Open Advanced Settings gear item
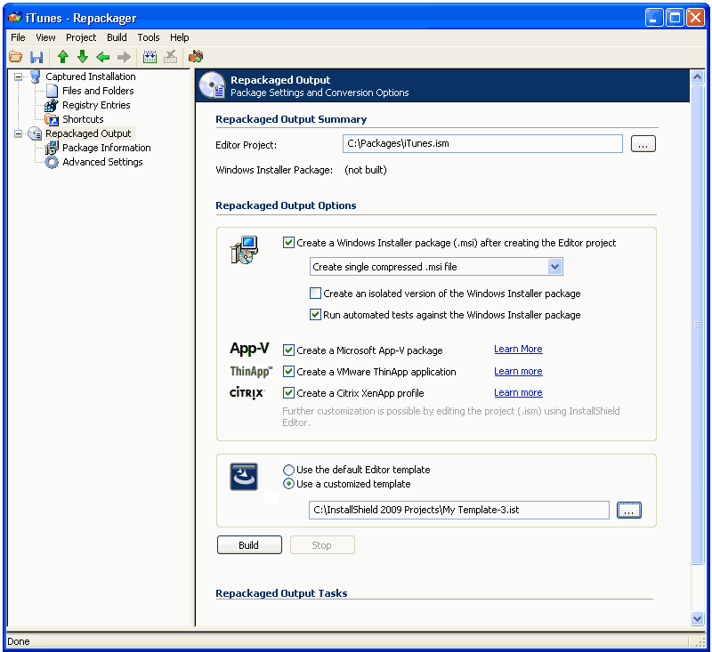Image resolution: width=712 pixels, height=652 pixels. (x=52, y=162)
